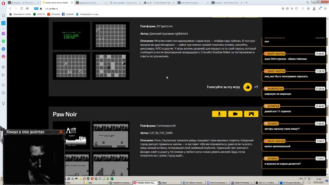Open Instagram in the Opera sidebar

click(3, 57)
